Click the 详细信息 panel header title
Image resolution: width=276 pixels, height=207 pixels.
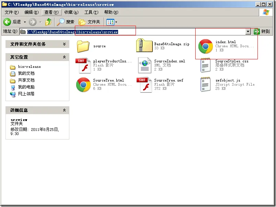click(x=19, y=110)
